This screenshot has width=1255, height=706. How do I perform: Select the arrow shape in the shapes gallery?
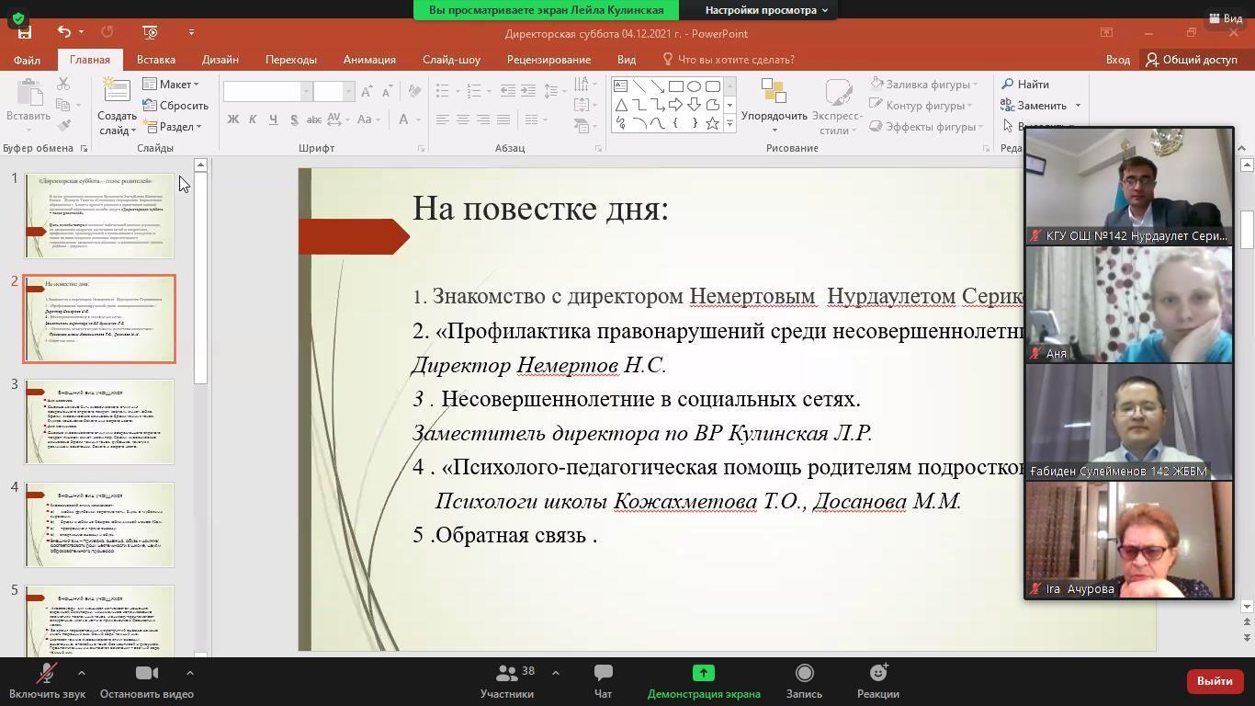675,104
